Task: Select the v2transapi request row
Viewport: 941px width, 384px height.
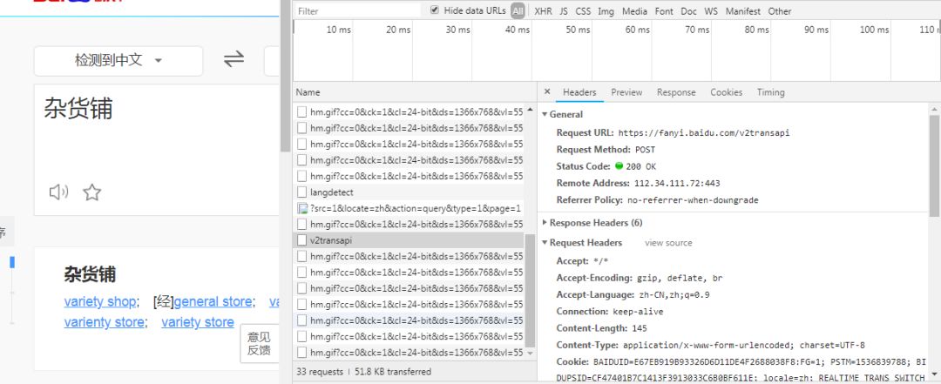Action: click(x=331, y=240)
